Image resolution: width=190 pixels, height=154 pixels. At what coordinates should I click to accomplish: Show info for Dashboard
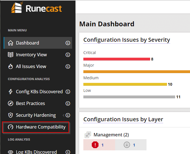point(68,43)
